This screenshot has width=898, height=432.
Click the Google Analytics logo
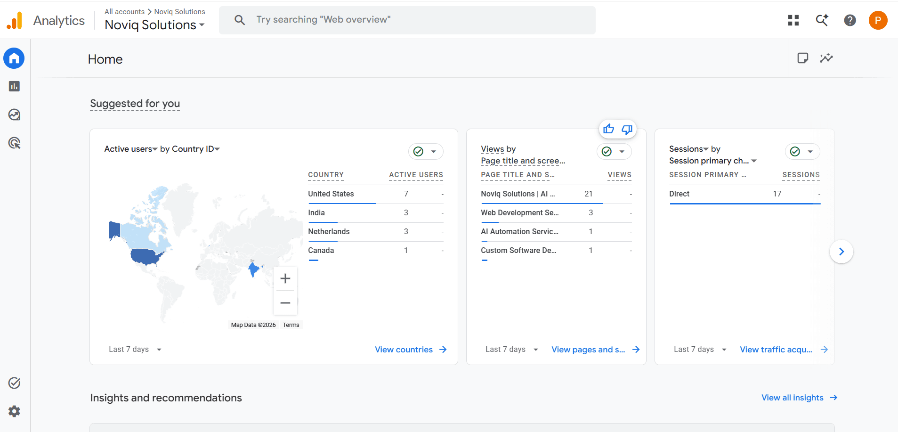tap(15, 20)
